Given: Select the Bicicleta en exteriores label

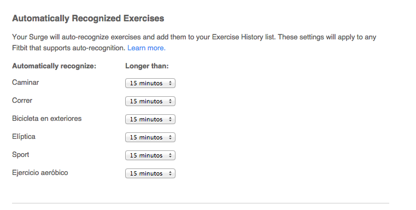Looking at the screenshot, I should [46, 119].
